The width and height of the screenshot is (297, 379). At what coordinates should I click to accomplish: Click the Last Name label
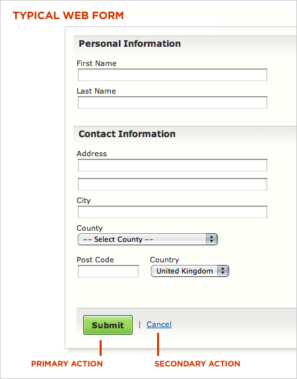pos(96,91)
